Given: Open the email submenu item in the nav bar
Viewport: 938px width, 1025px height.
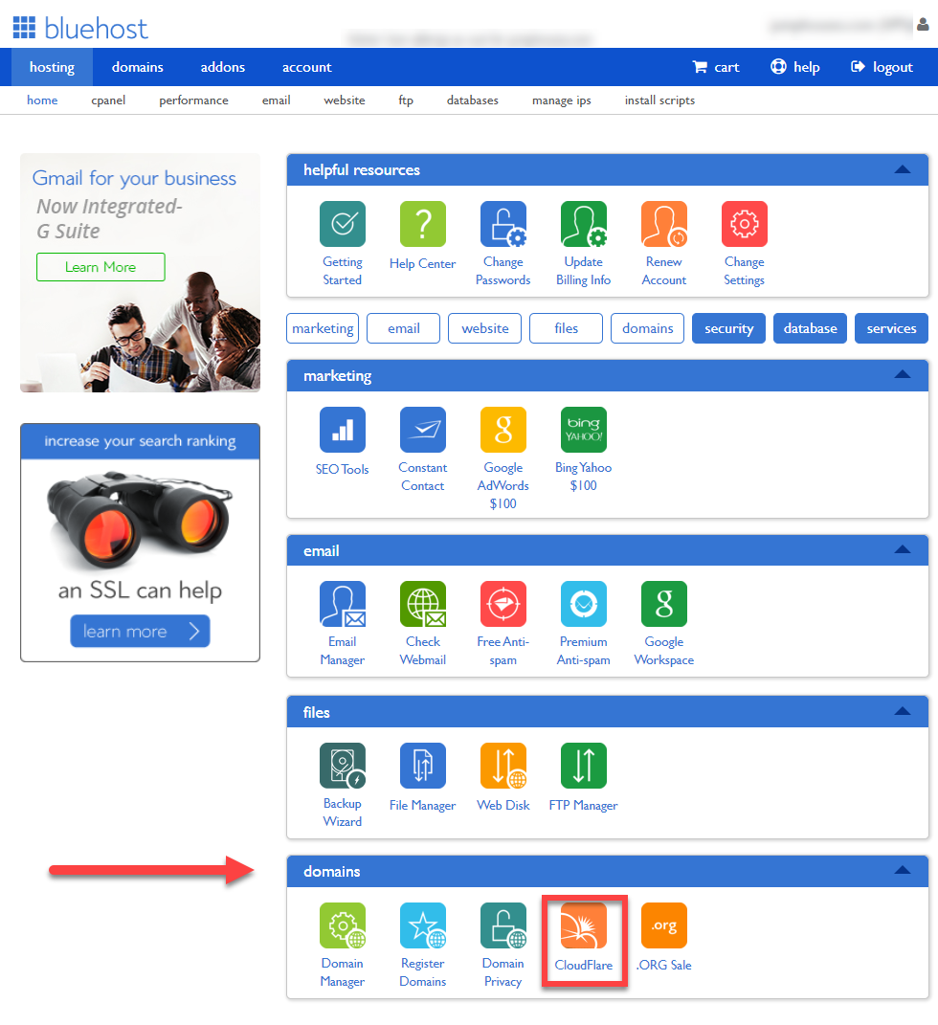Looking at the screenshot, I should [x=276, y=100].
